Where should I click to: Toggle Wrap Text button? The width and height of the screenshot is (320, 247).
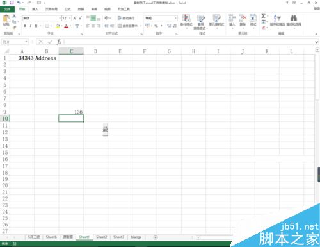pyautogui.click(x=126, y=18)
